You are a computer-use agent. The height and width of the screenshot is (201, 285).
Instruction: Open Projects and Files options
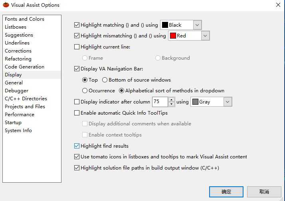[25, 107]
